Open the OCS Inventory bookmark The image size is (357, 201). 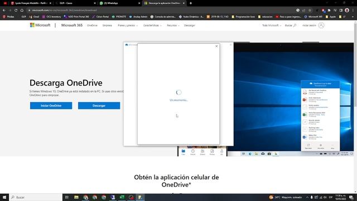52,17
